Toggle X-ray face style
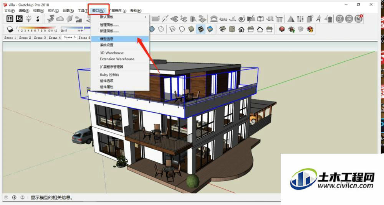 coord(152,30)
